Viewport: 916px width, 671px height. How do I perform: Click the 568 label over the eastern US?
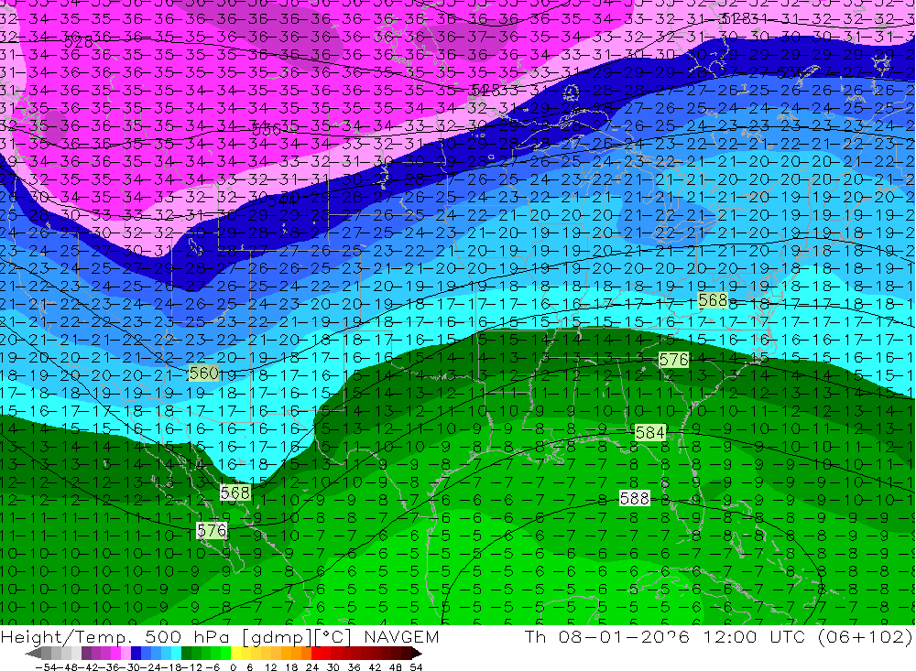pos(713,300)
